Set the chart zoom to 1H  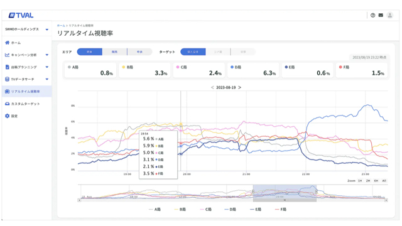coord(360,181)
